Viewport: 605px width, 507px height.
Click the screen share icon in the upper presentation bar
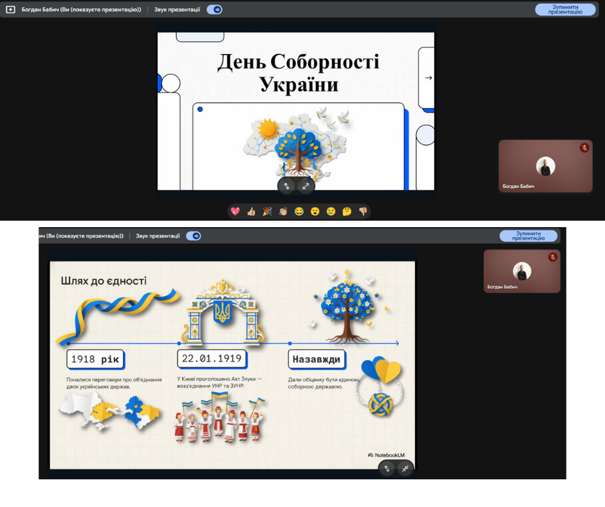[x=10, y=10]
